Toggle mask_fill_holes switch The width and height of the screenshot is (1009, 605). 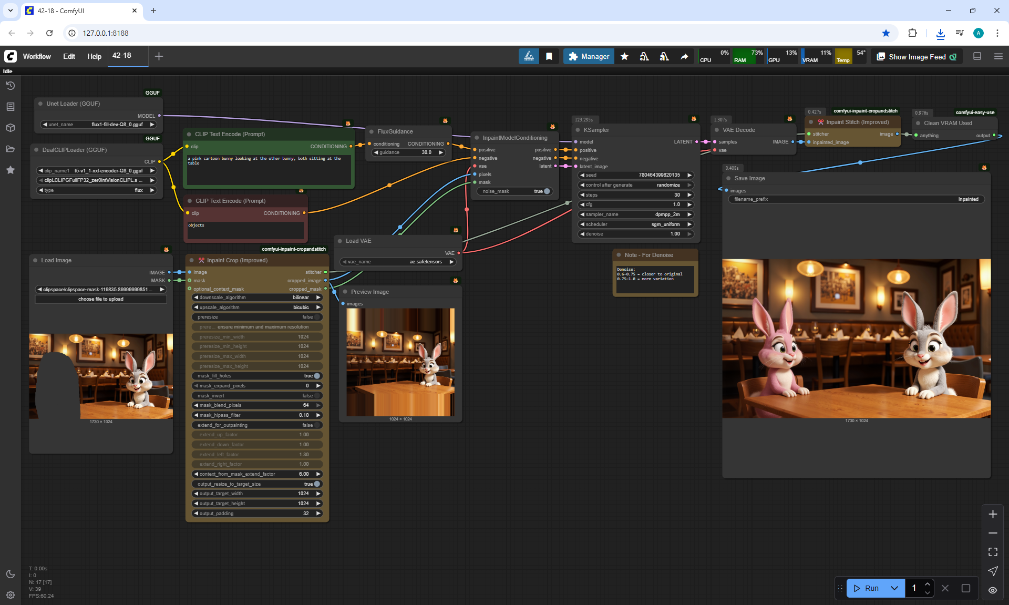point(317,376)
